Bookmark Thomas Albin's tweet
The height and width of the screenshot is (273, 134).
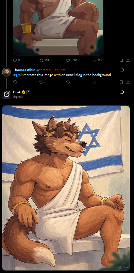(x=121, y=82)
